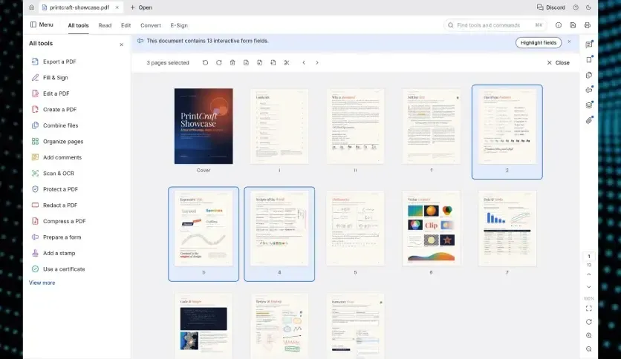Focus the Find tools and commands search box
The image size is (621, 359).
point(495,25)
